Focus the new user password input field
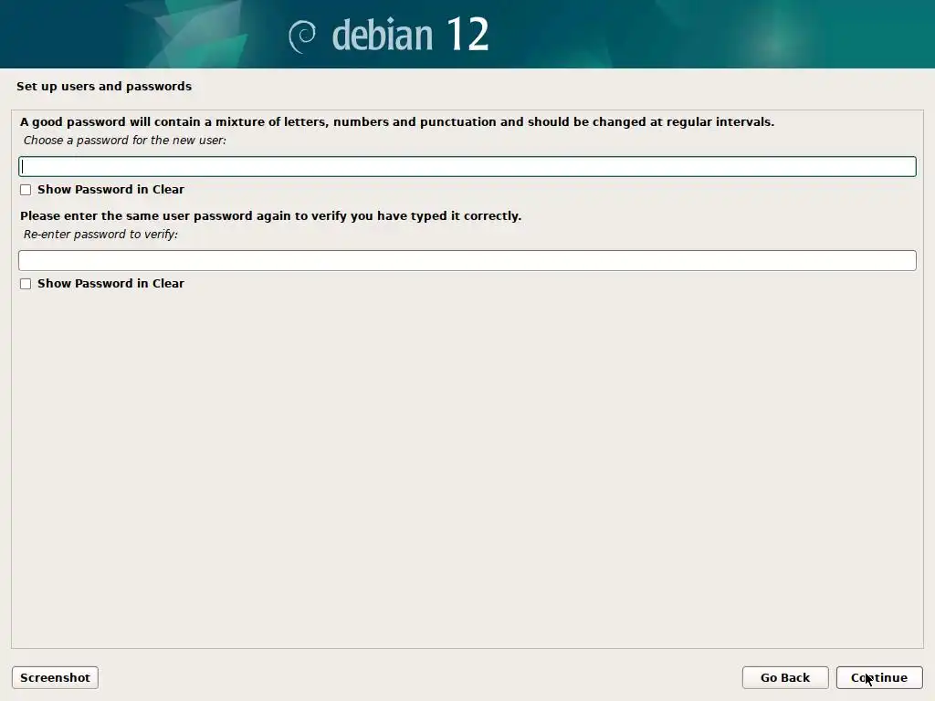The width and height of the screenshot is (935, 701). coord(467,166)
